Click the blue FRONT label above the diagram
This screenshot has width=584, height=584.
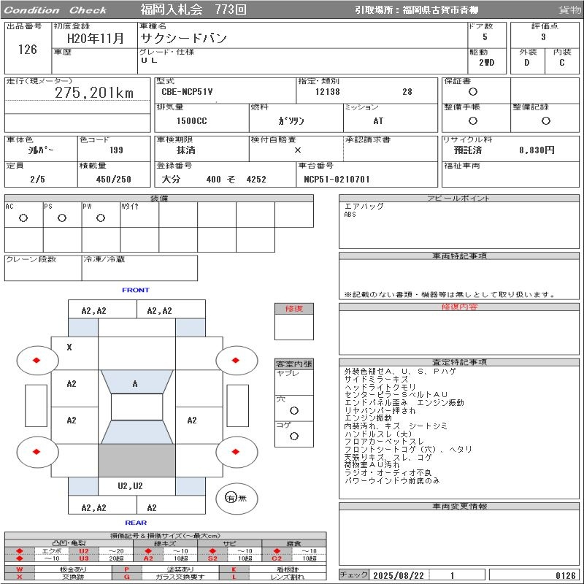tap(136, 290)
